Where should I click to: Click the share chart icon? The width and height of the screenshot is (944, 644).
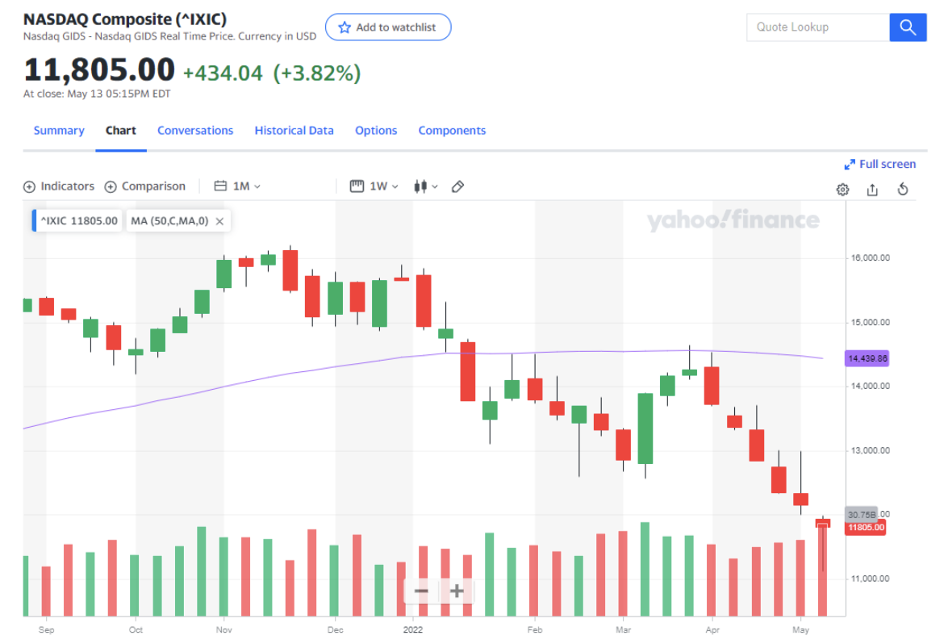pyautogui.click(x=872, y=190)
